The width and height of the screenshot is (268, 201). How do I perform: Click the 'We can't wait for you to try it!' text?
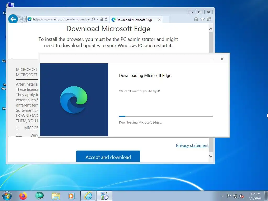click(x=139, y=91)
